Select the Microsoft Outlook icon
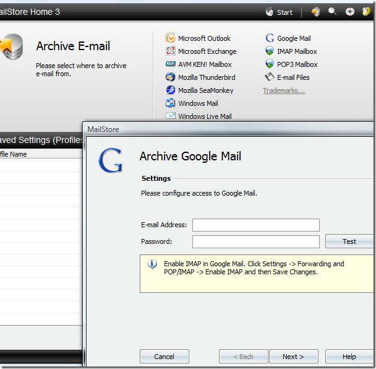 point(171,38)
